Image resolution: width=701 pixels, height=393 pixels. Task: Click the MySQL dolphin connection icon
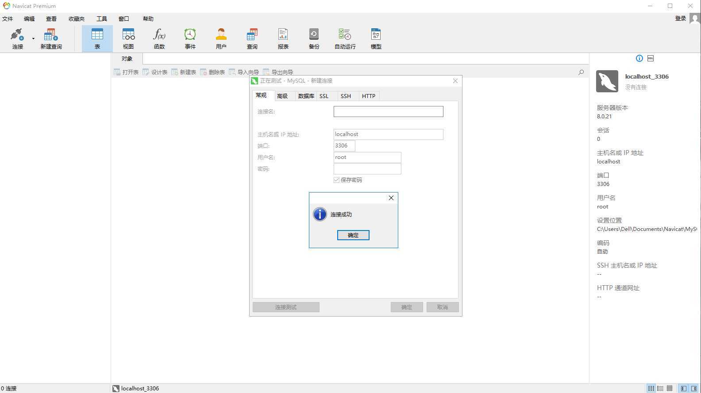click(x=607, y=81)
